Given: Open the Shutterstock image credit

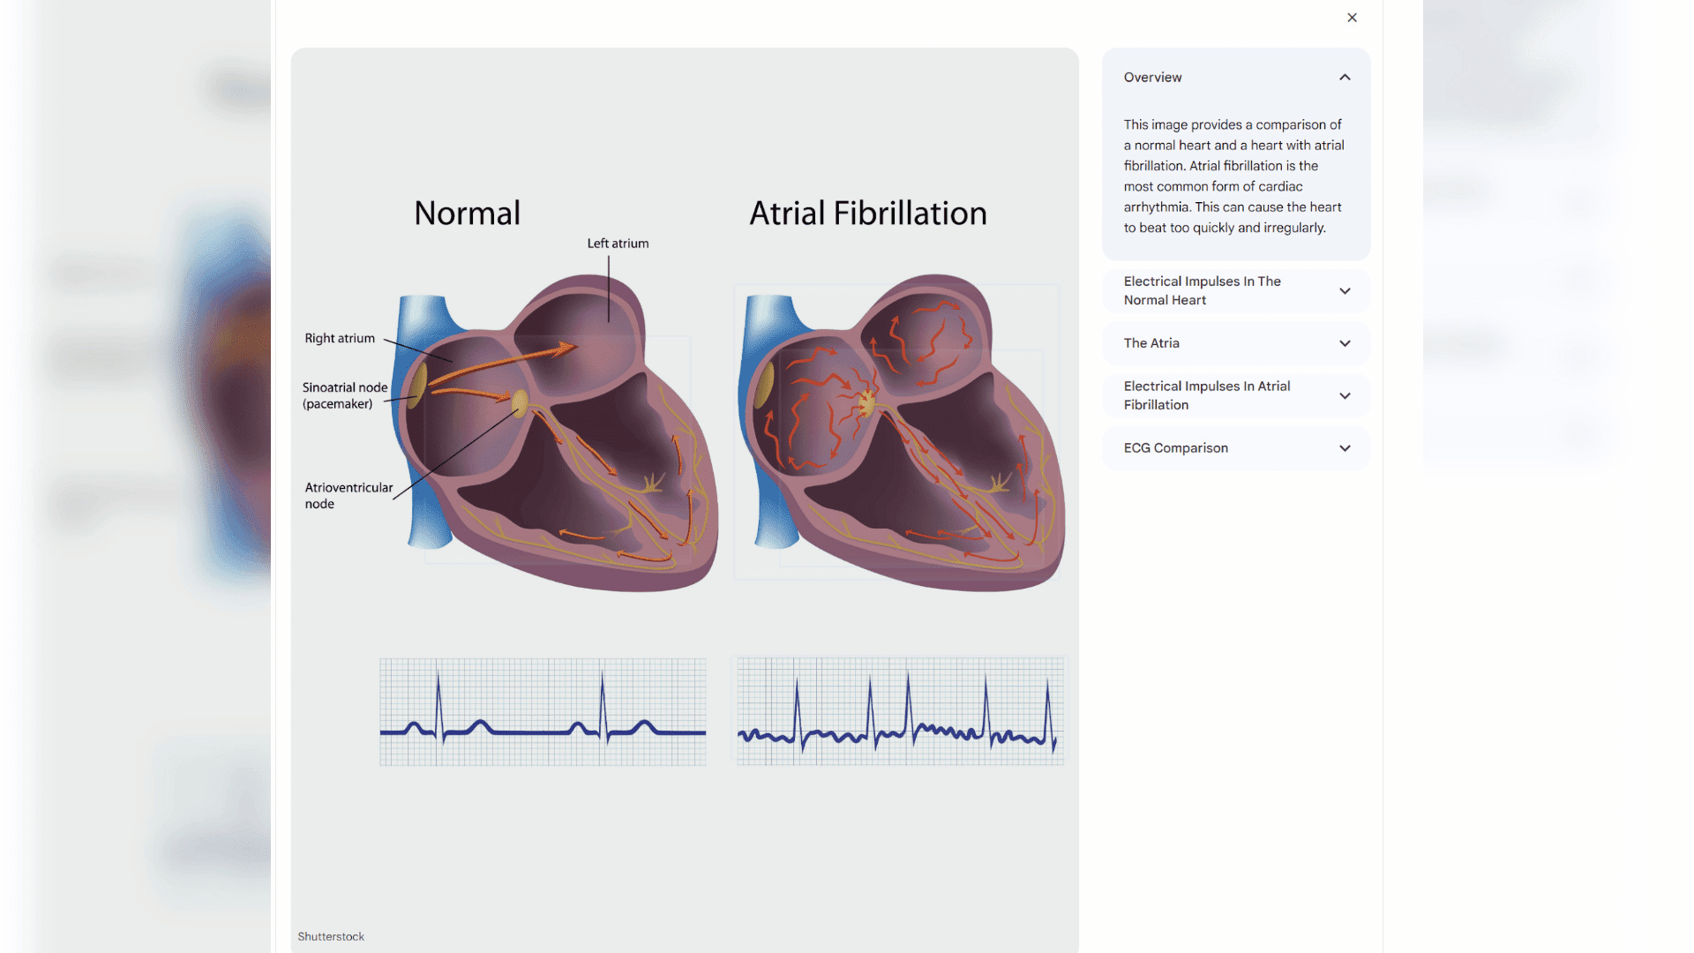Looking at the screenshot, I should [331, 936].
